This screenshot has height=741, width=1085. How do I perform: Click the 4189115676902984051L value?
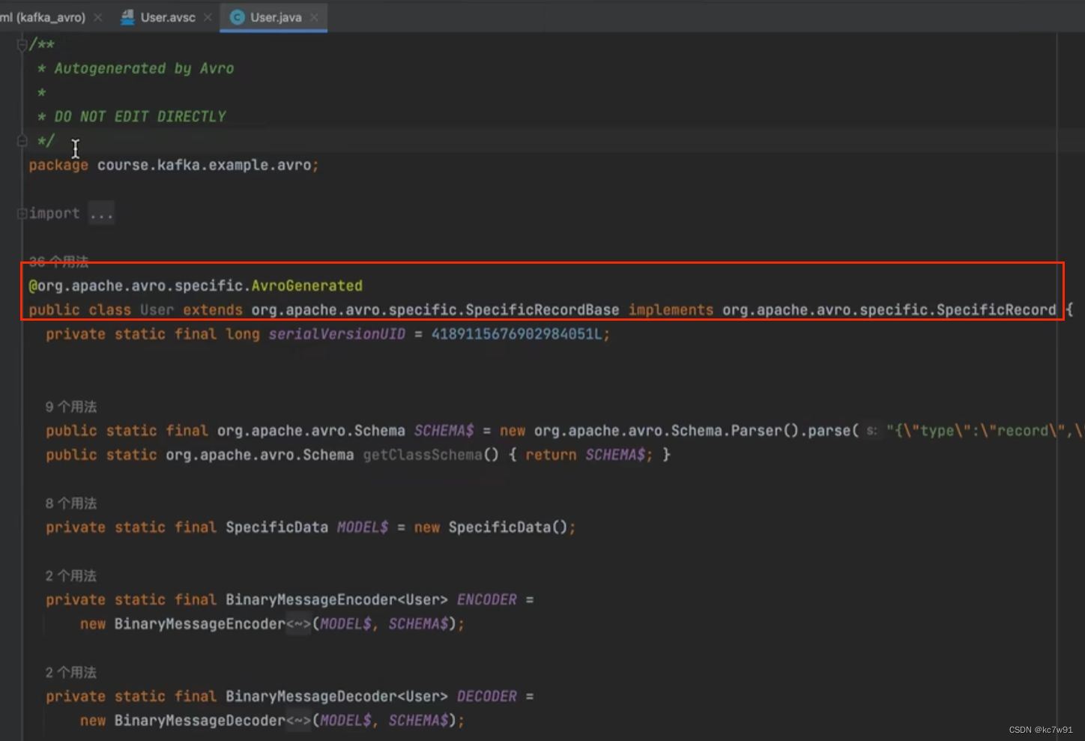[x=517, y=334]
